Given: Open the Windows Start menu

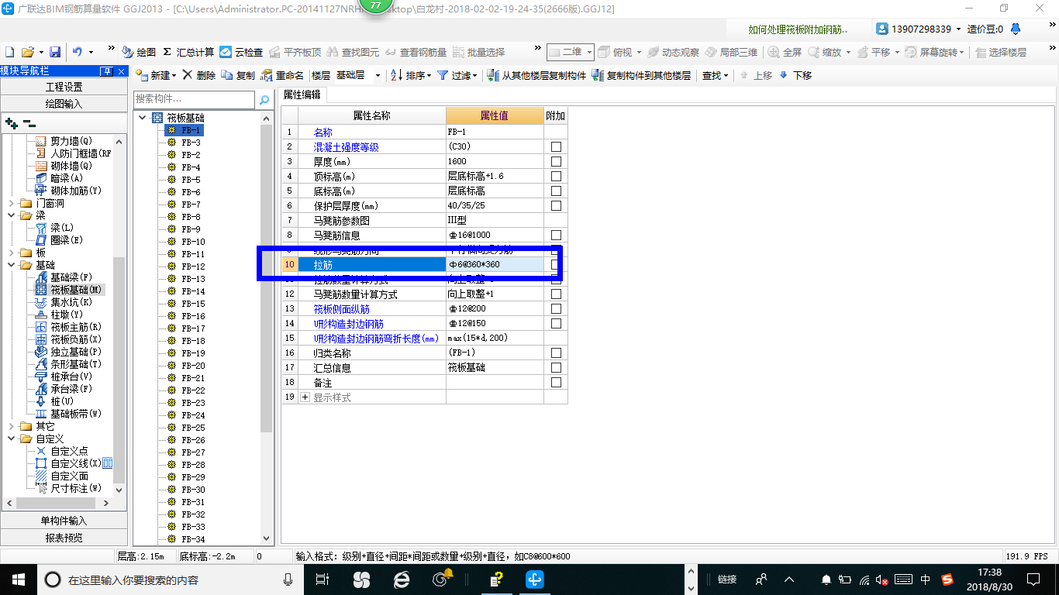Looking at the screenshot, I should 18,579.
